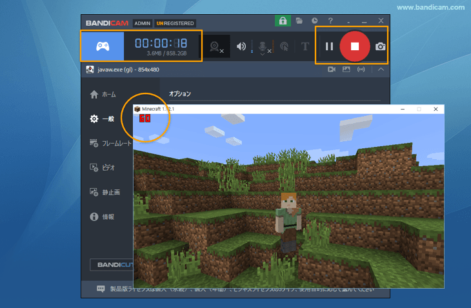
Task: Toggle microphone recording
Action: (263, 46)
